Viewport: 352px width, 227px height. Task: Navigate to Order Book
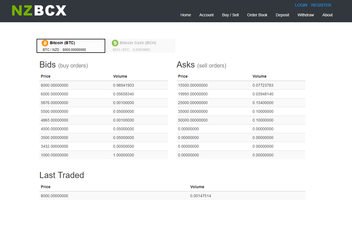coord(257,15)
